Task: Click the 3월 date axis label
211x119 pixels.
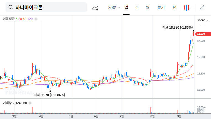Action: tap(14, 116)
